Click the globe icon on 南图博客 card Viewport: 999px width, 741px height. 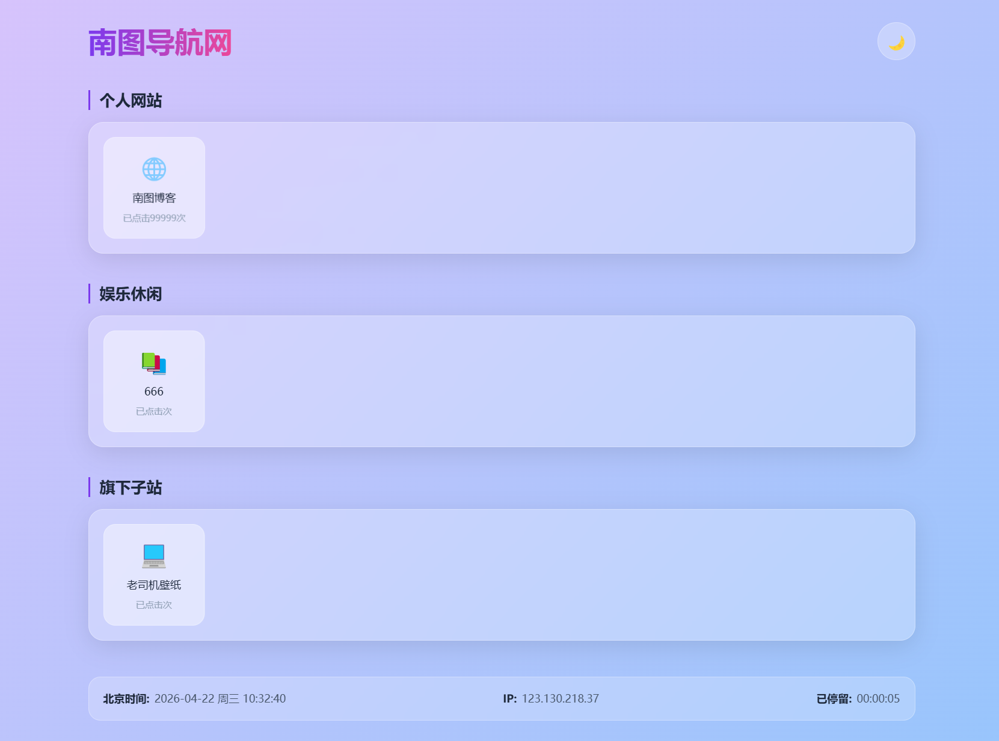point(154,169)
